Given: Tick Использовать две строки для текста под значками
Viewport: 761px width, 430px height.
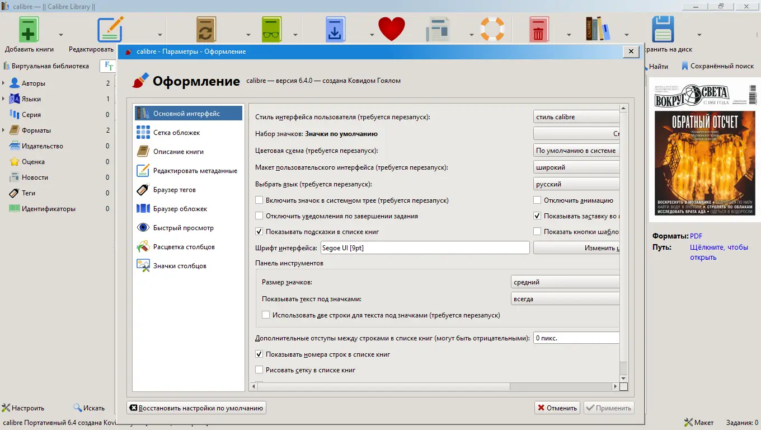Looking at the screenshot, I should tap(266, 315).
